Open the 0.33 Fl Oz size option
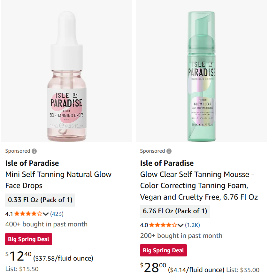The image size is (269, 274). tap(40, 200)
